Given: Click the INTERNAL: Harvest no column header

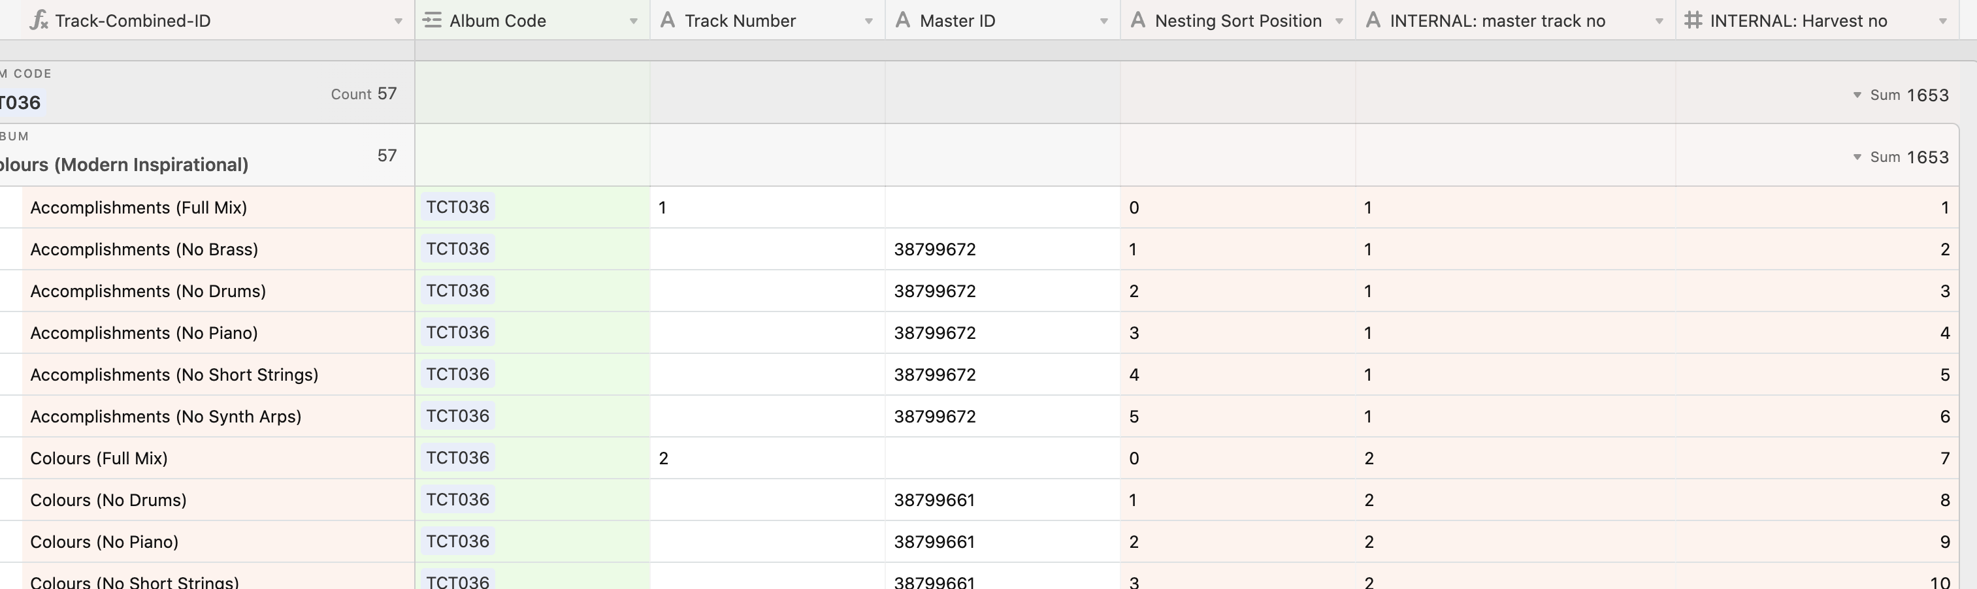Looking at the screenshot, I should click(x=1818, y=20).
